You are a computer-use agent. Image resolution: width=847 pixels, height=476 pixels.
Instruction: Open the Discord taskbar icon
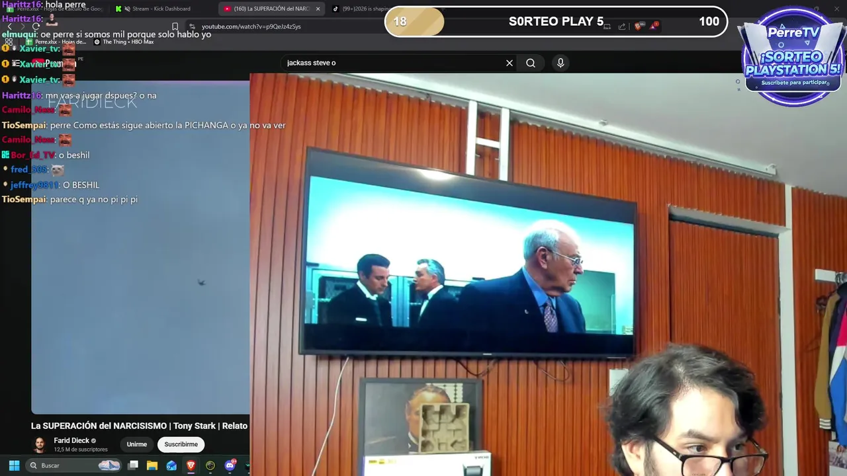coord(230,465)
